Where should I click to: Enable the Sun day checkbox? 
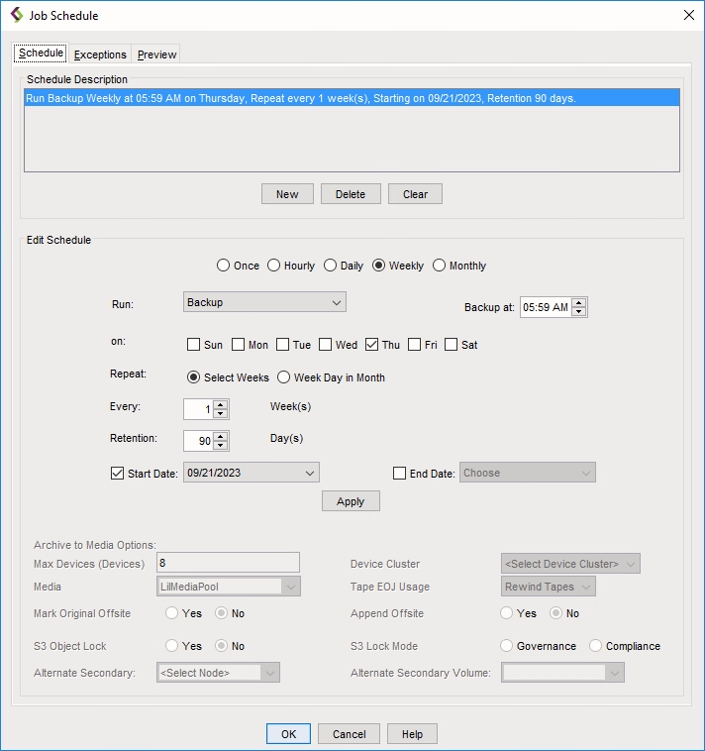tap(194, 345)
